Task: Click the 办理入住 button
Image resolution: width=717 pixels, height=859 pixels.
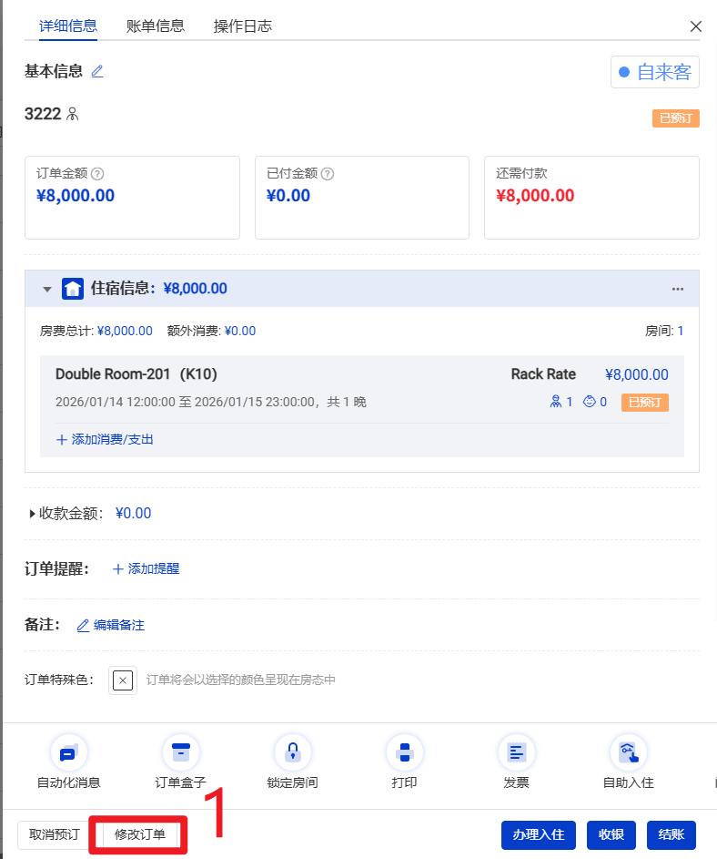Action: click(538, 834)
